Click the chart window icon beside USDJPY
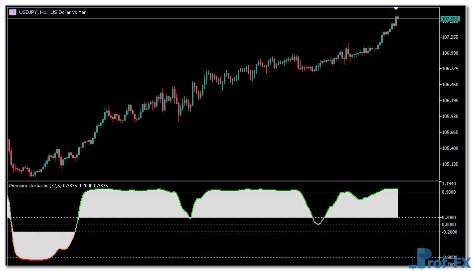 tap(12, 12)
